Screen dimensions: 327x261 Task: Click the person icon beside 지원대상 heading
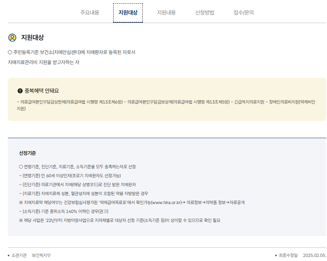point(12,38)
